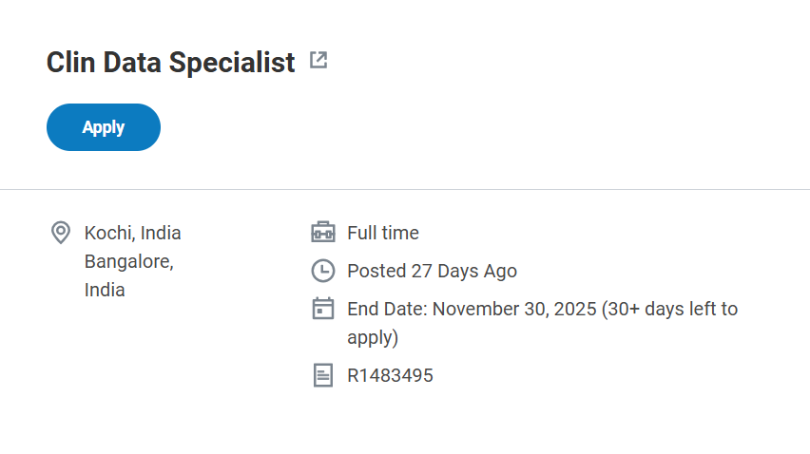This screenshot has width=810, height=454.
Task: Open job in new window icon
Action: point(318,61)
